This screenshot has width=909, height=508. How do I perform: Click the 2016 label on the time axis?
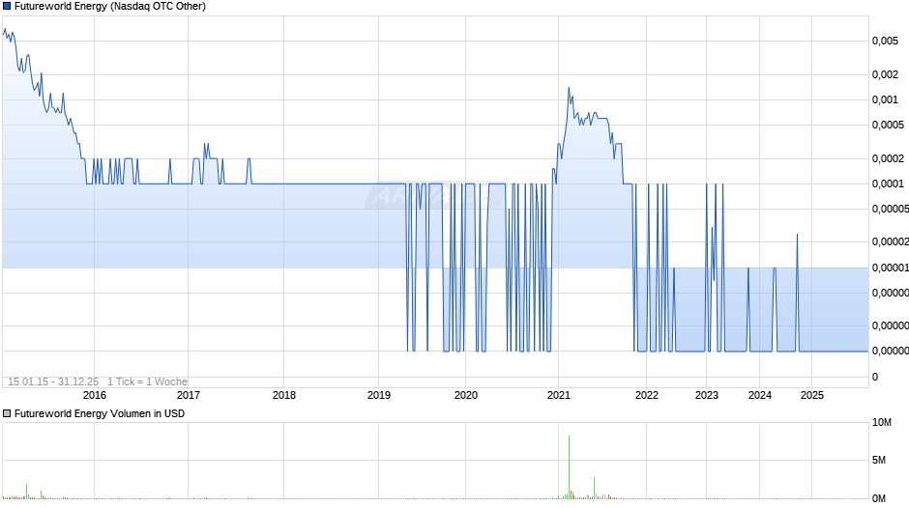95,395
